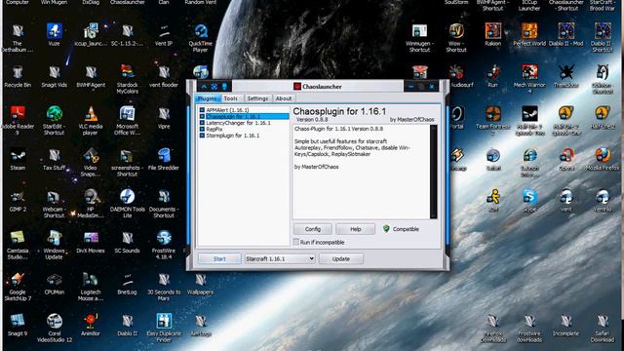
Task: Select the Windows Update desktop icon
Action: 55,245
